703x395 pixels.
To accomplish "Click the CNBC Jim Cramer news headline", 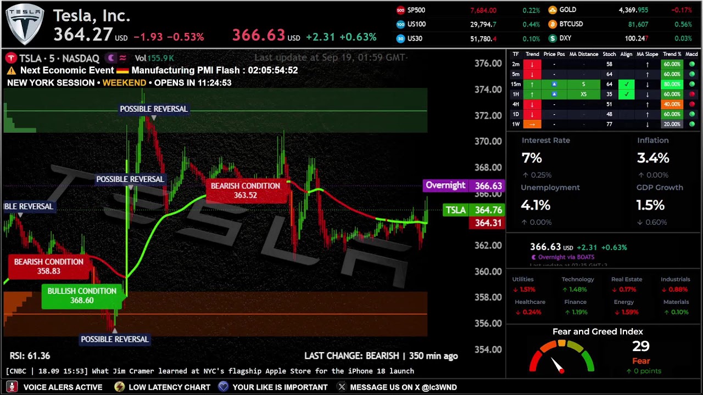I will (210, 371).
